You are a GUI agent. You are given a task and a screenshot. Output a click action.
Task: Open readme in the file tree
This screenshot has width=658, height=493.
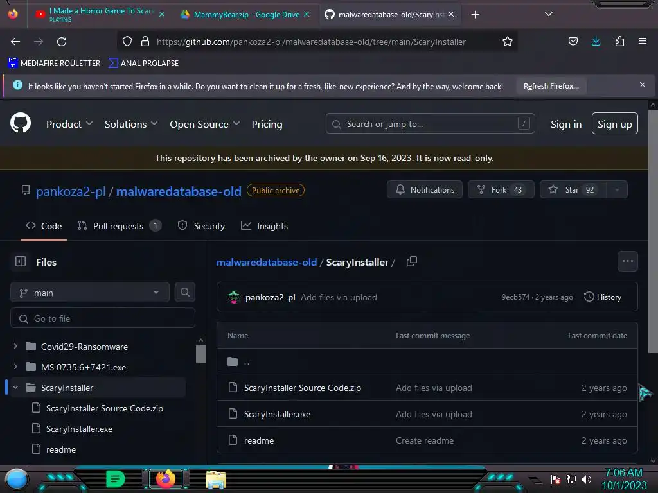tap(61, 449)
